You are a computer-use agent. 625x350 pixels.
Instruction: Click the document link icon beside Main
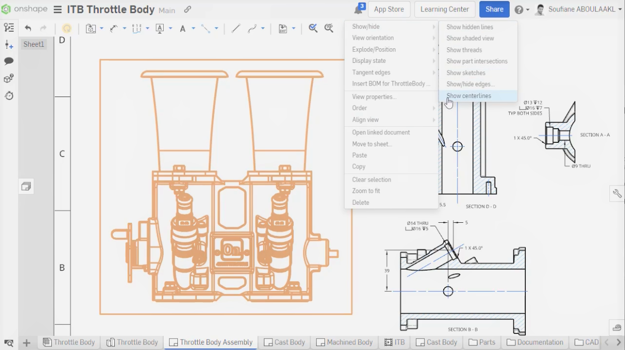click(x=187, y=10)
